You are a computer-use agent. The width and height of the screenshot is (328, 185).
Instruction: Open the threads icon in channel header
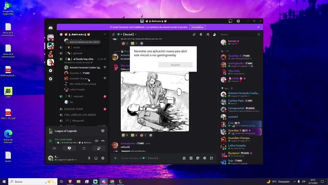pos(194,34)
